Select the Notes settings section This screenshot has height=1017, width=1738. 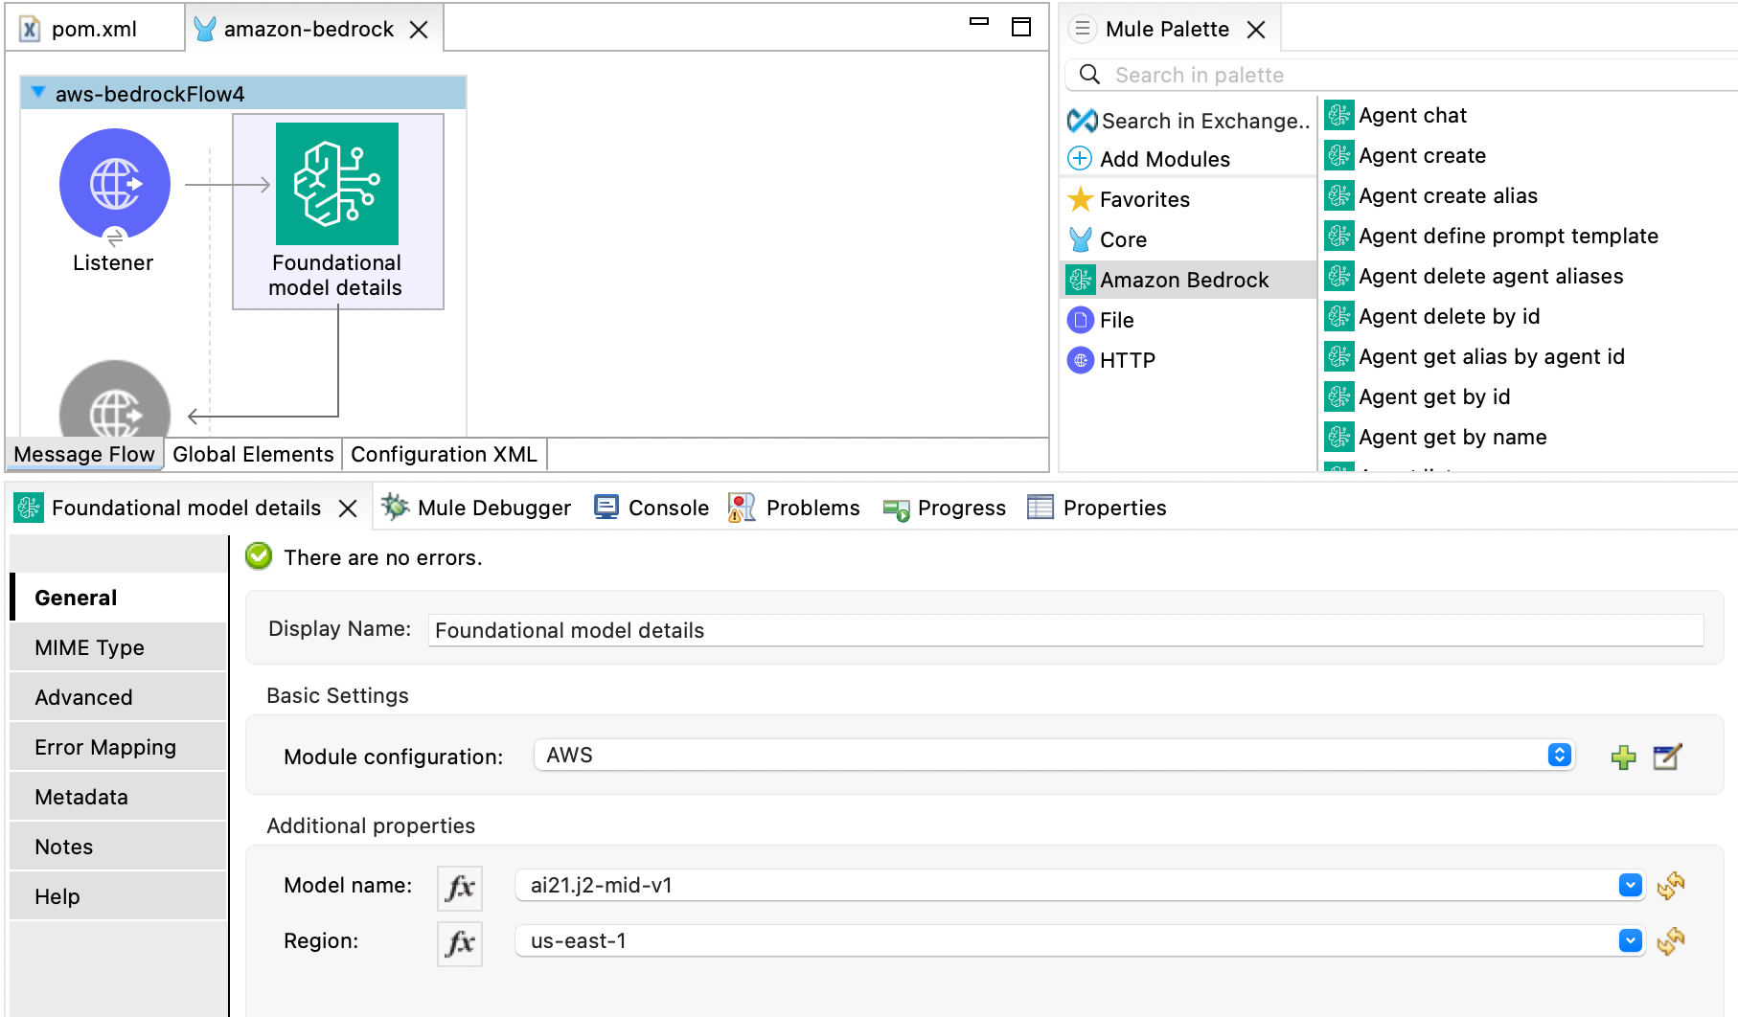[119, 847]
